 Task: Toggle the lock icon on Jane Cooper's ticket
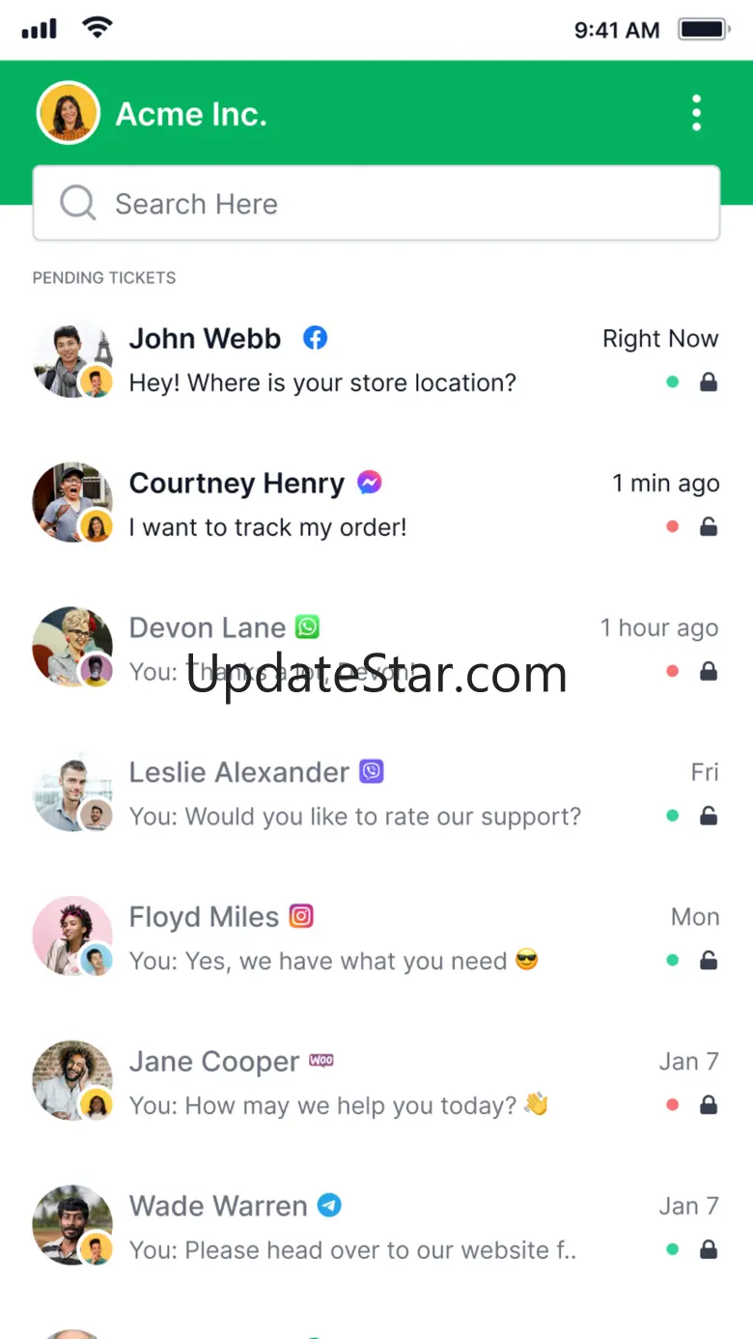[x=709, y=1104]
